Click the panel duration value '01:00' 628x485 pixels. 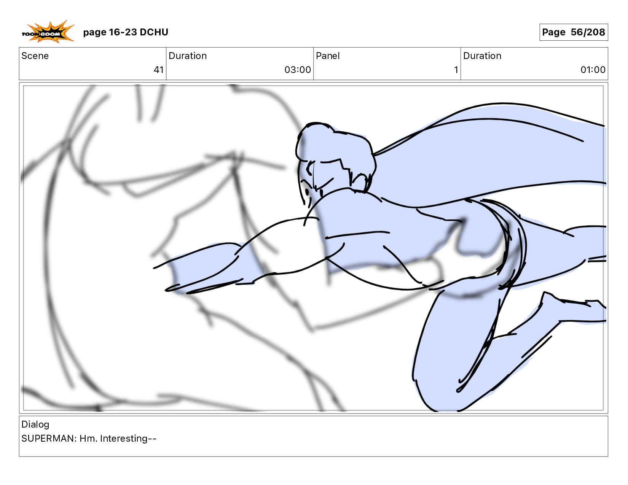(x=593, y=70)
